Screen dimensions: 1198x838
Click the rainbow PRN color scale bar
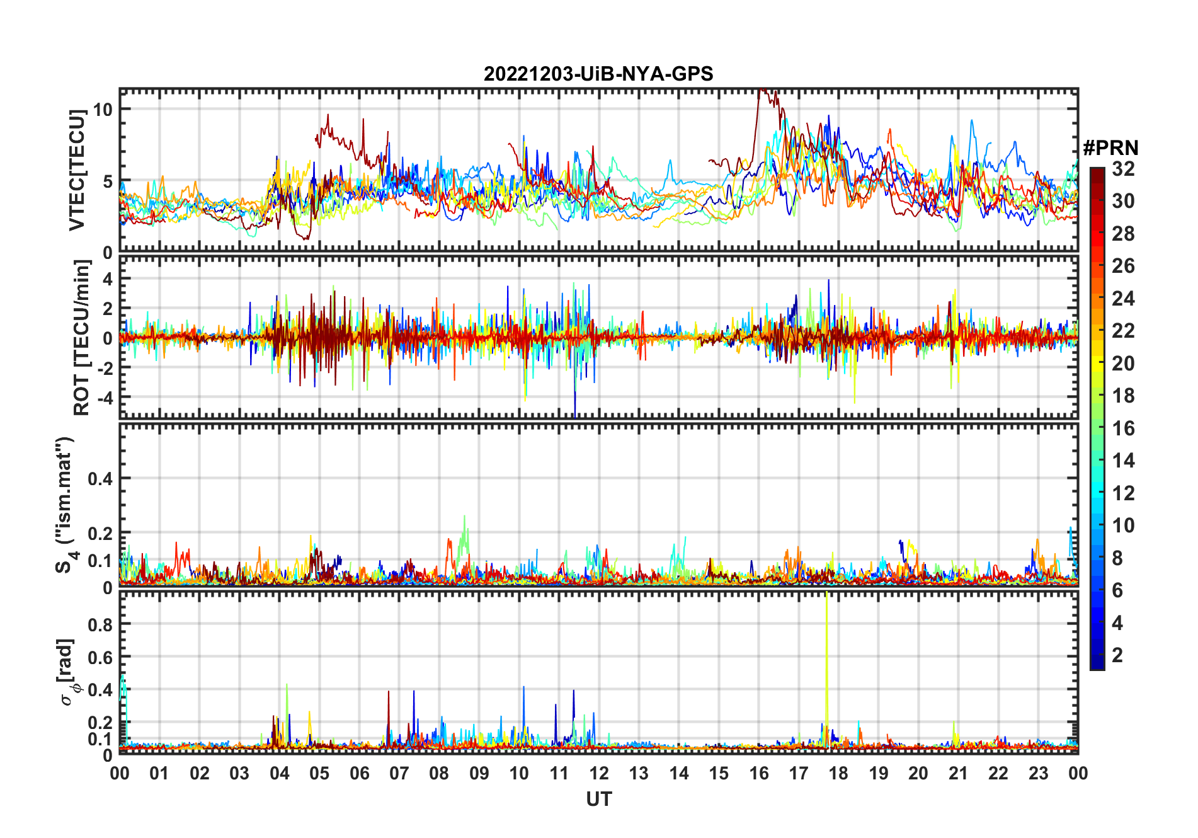1097,418
